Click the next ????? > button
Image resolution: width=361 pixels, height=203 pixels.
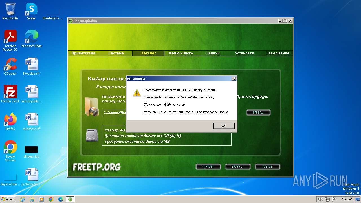pos(237,167)
